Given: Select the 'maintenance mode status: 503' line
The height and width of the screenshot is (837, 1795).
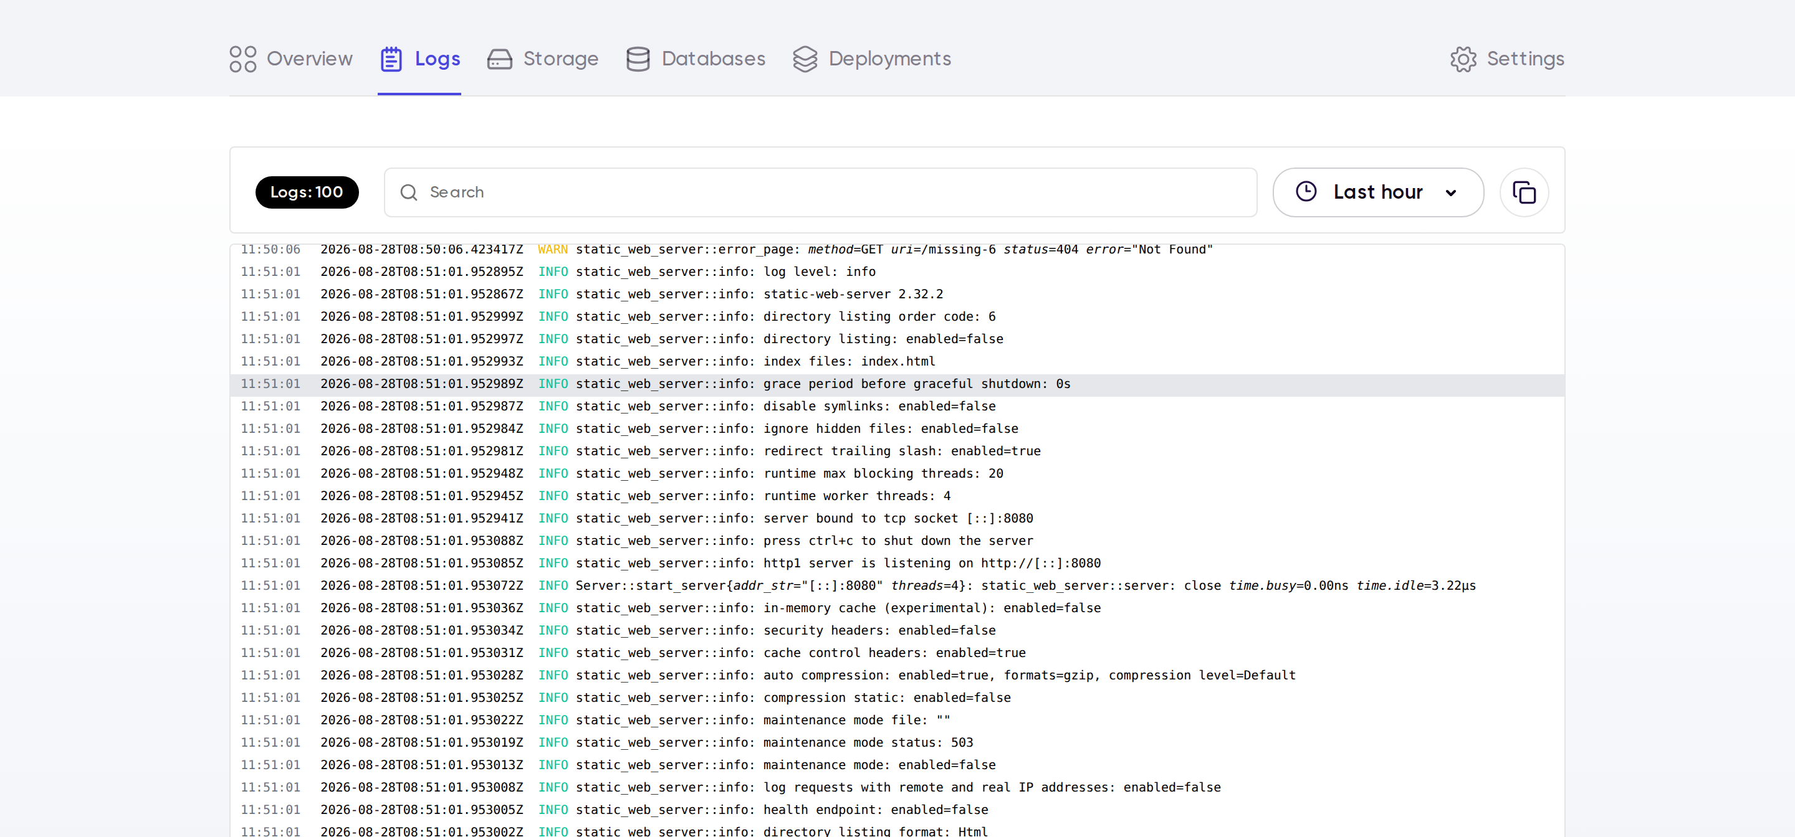Looking at the screenshot, I should [897, 742].
